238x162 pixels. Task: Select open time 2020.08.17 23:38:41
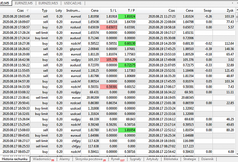coord(16,98)
